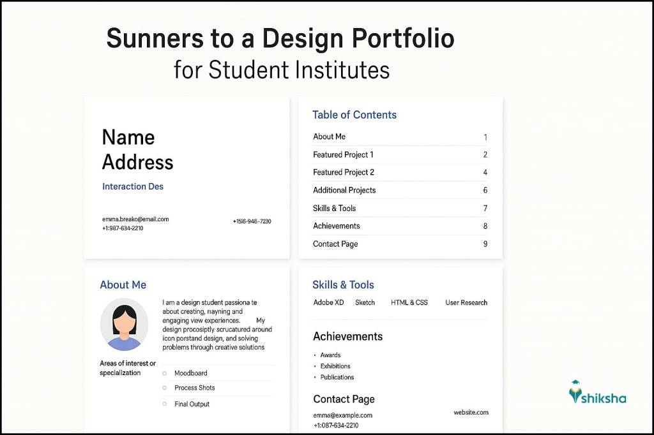The width and height of the screenshot is (654, 435).
Task: Click the User Research skill label
Action: (466, 302)
